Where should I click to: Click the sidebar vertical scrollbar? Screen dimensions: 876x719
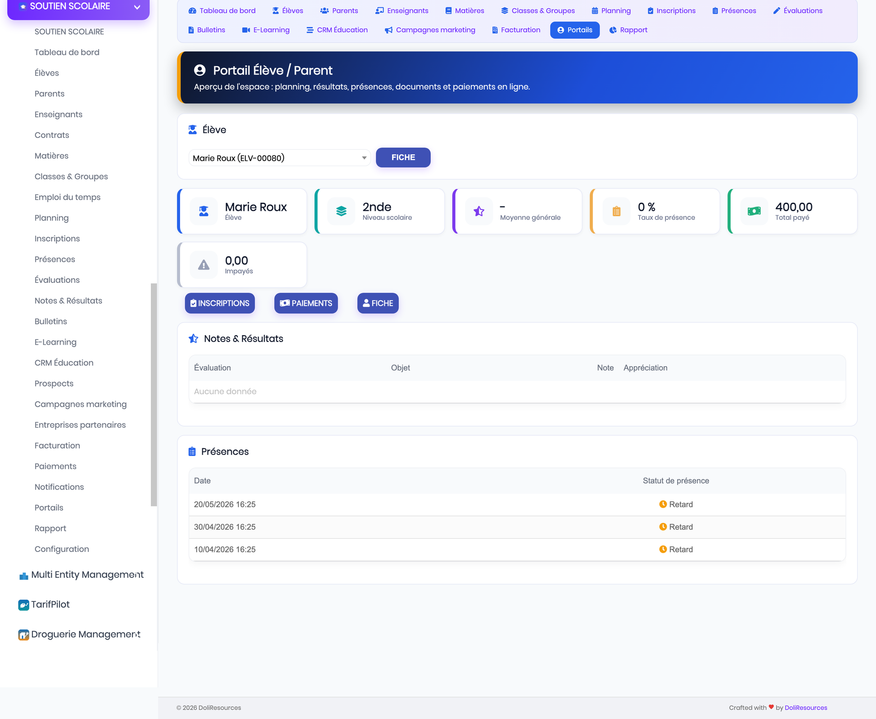154,395
